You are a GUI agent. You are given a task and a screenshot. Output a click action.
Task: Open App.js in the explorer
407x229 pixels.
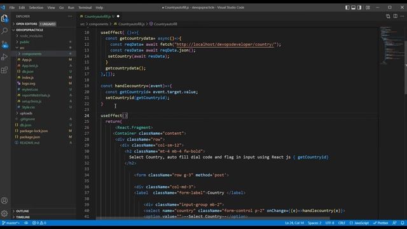44,60
